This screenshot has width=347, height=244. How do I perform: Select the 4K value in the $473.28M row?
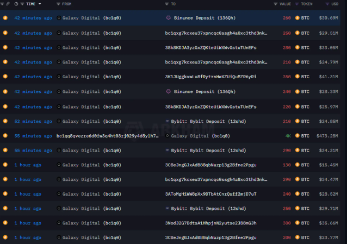click(288, 136)
